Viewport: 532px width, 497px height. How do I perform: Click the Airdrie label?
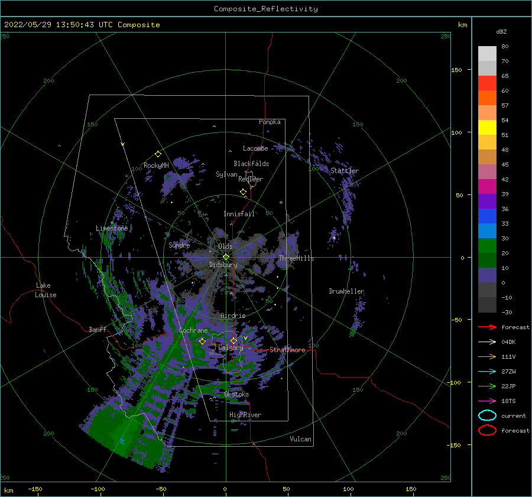pyautogui.click(x=233, y=316)
